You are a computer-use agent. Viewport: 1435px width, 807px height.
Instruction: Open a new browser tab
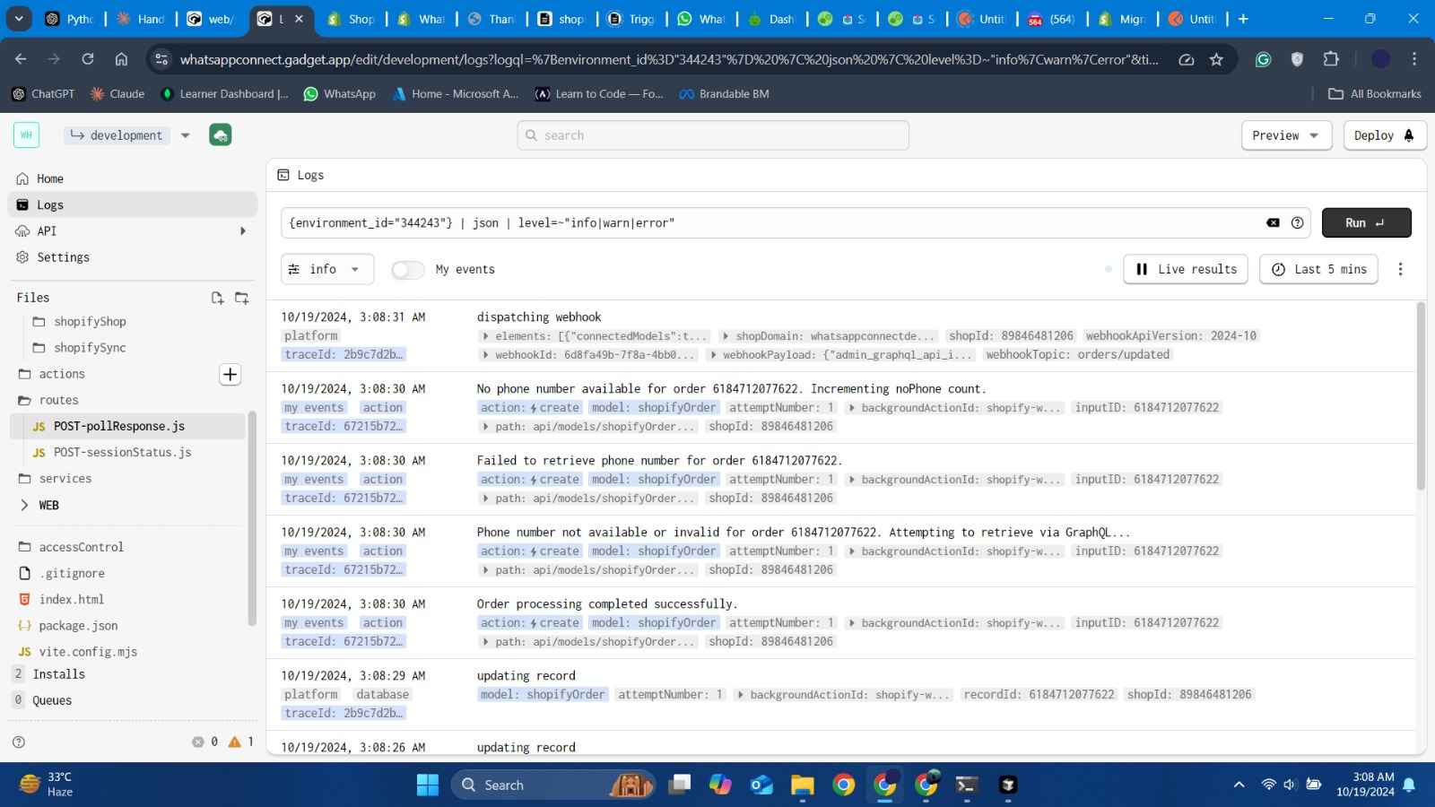[x=1243, y=19]
